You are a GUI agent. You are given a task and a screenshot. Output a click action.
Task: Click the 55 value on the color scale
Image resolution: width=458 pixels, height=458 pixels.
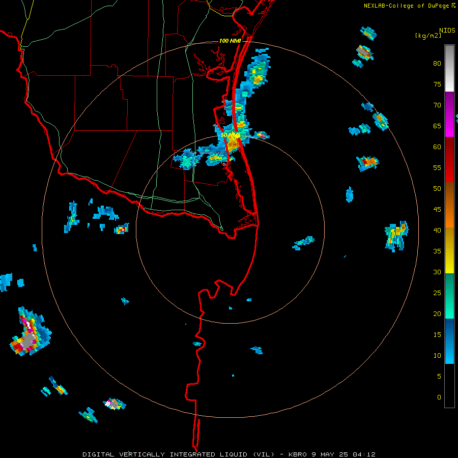437,167
